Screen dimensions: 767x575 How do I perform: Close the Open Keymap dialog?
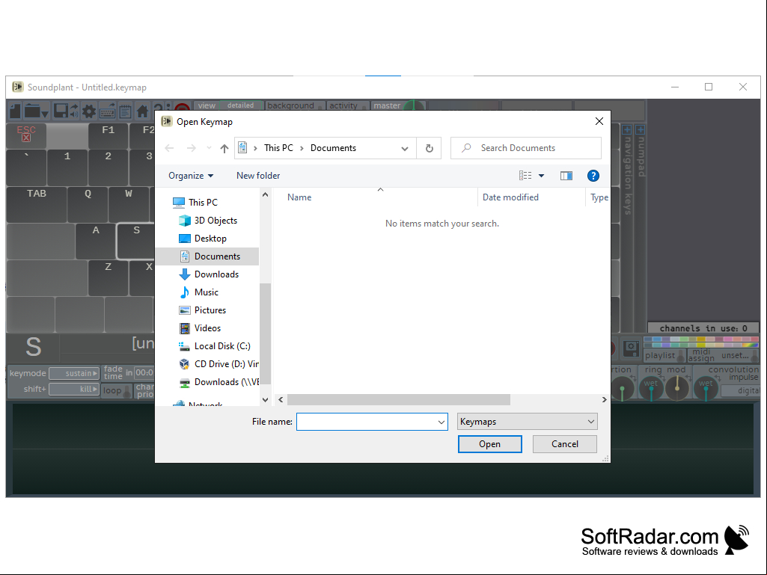point(599,121)
